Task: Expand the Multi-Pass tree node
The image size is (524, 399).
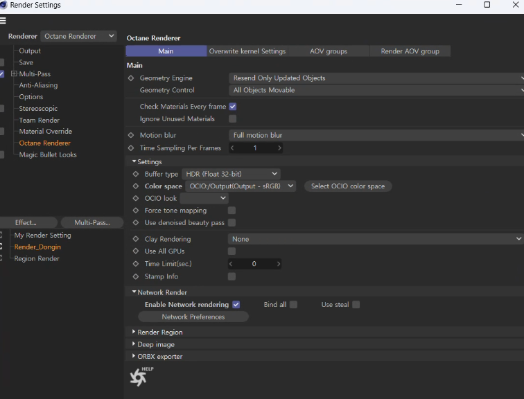Action: [14, 74]
